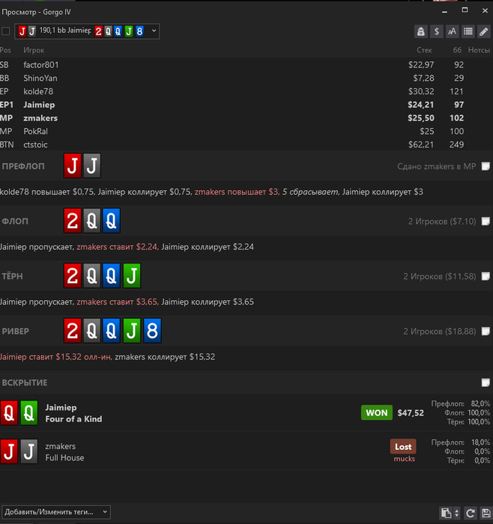Click the save disk icon
493x524 pixels.
[486, 513]
